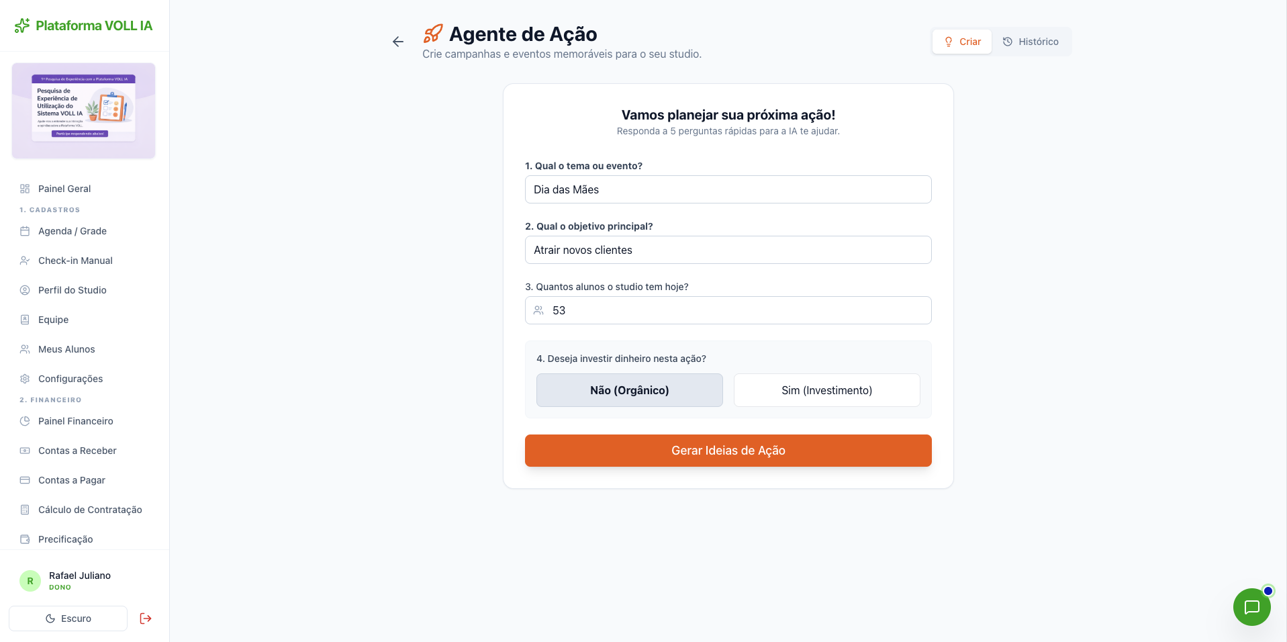Screen dimensions: 1287x642
Task: Click the Plataforma VOLL IA logo
Action: (x=84, y=26)
